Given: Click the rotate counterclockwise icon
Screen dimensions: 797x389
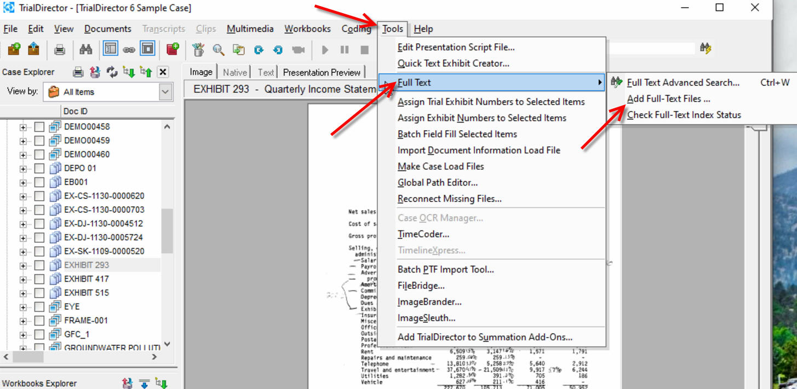Looking at the screenshot, I should tap(278, 50).
